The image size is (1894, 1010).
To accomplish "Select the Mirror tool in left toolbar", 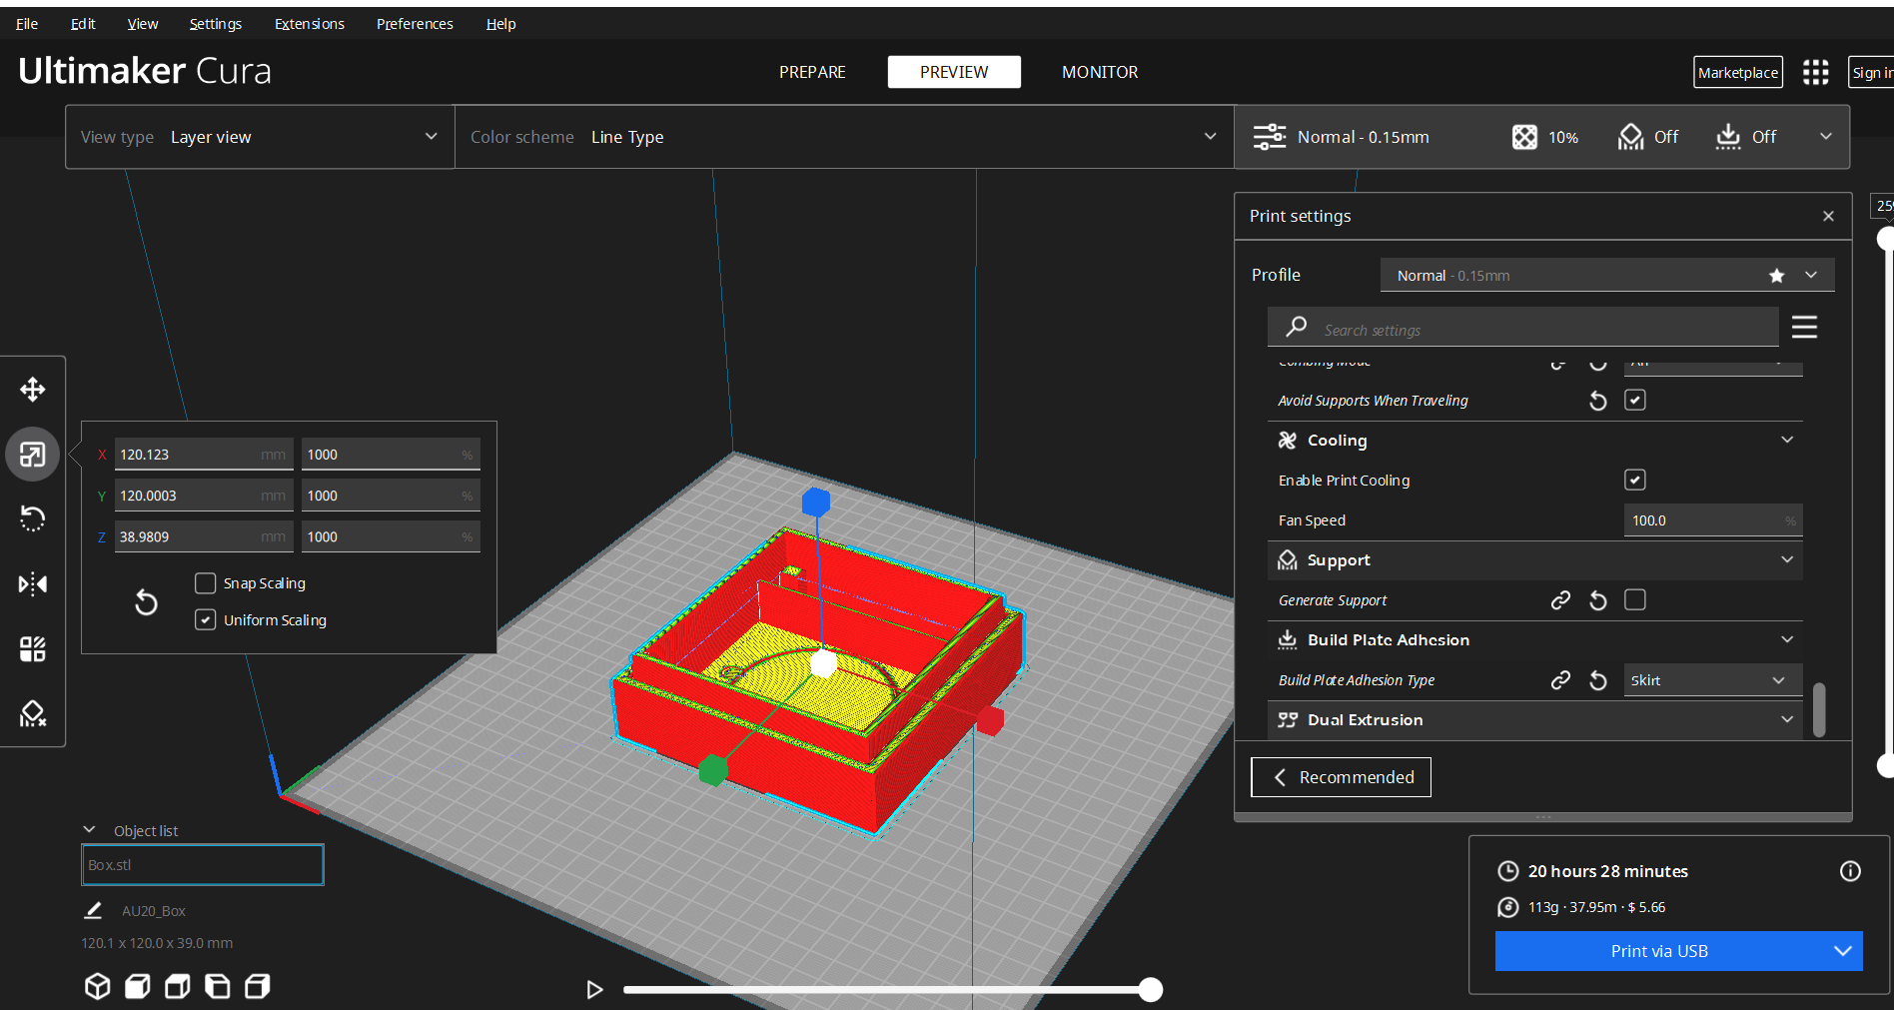I will point(33,583).
